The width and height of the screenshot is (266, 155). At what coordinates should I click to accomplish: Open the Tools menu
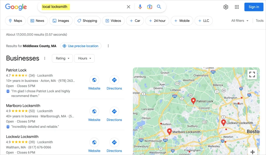(x=260, y=21)
